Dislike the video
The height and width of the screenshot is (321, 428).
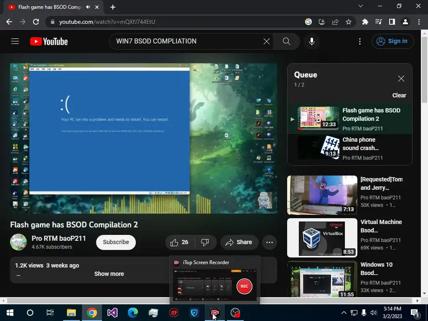click(205, 242)
